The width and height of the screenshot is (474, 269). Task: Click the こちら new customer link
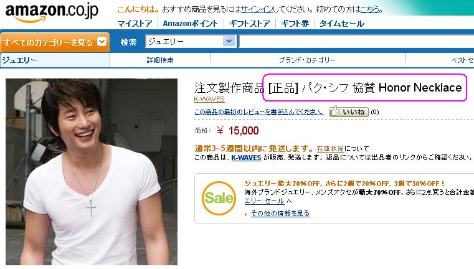click(x=370, y=9)
